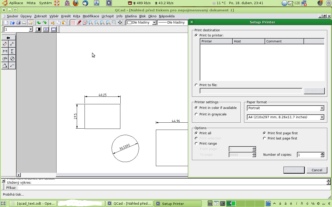
Task: Click the Number of copies field
Action: [309, 155]
